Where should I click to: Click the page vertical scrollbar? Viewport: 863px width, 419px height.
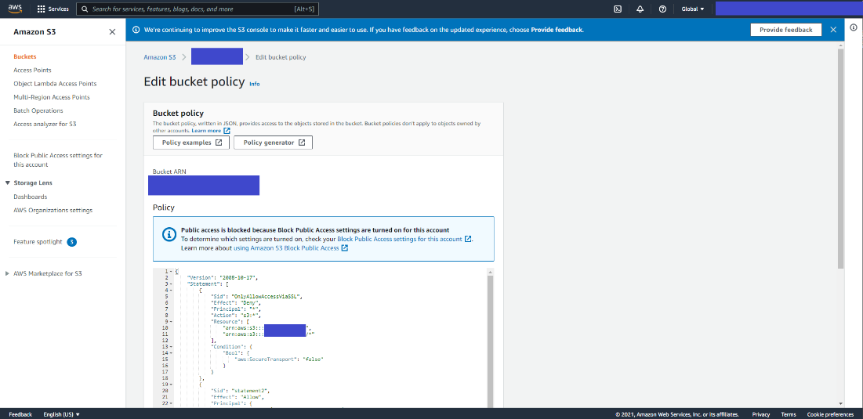pos(840,158)
